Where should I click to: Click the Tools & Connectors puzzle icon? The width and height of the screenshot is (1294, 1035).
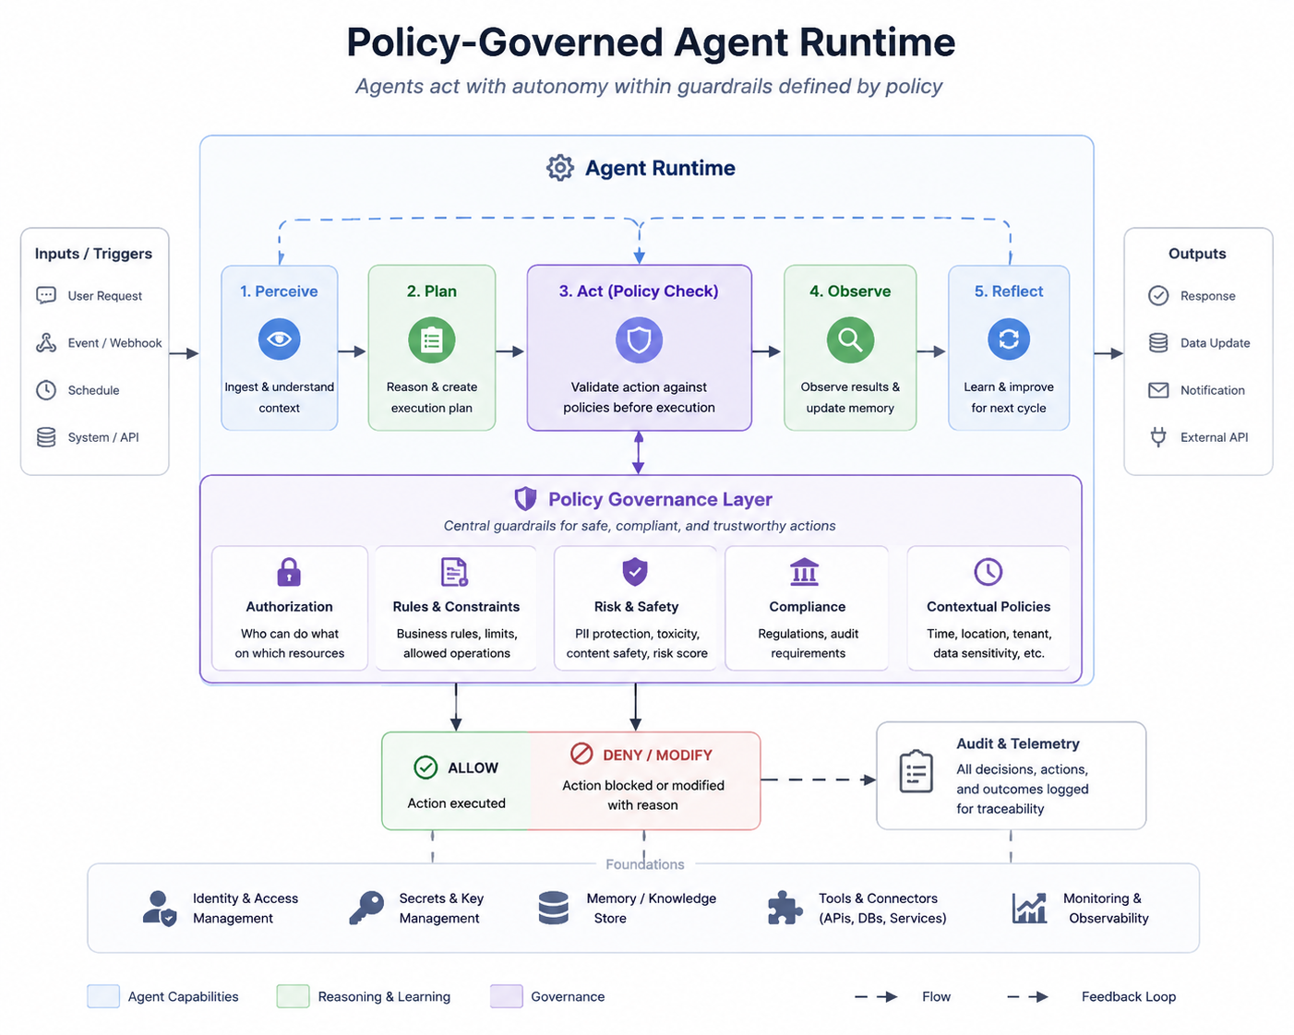[785, 908]
